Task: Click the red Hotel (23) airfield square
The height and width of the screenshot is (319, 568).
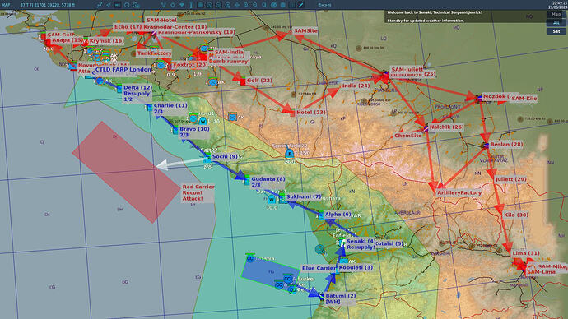Action: 293,113
